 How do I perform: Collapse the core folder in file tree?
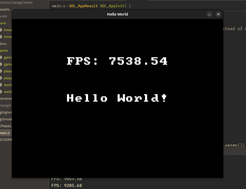pyautogui.click(x=3, y=23)
